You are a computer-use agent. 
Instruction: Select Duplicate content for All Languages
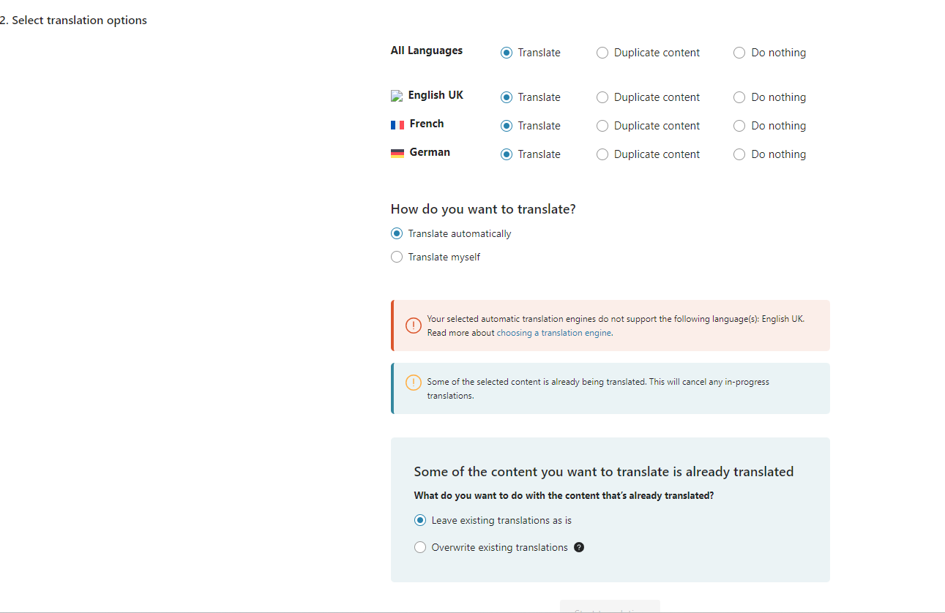(x=602, y=53)
